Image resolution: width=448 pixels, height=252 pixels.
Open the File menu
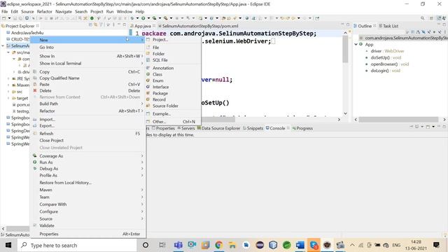point(5,12)
